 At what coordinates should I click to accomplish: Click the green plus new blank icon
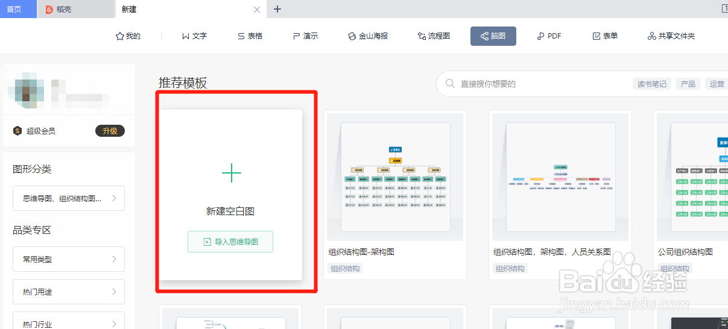click(231, 173)
